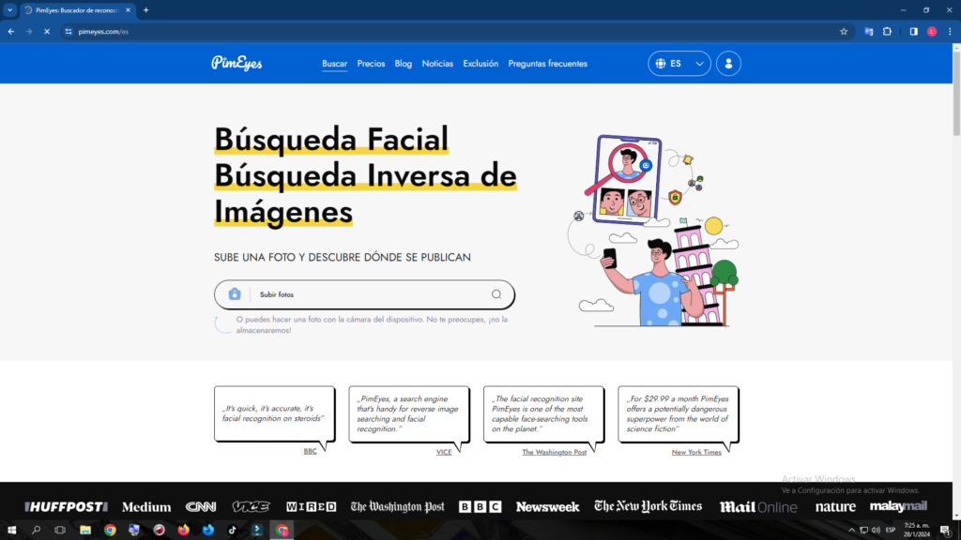Open the Windows notification center icon

pos(945,531)
